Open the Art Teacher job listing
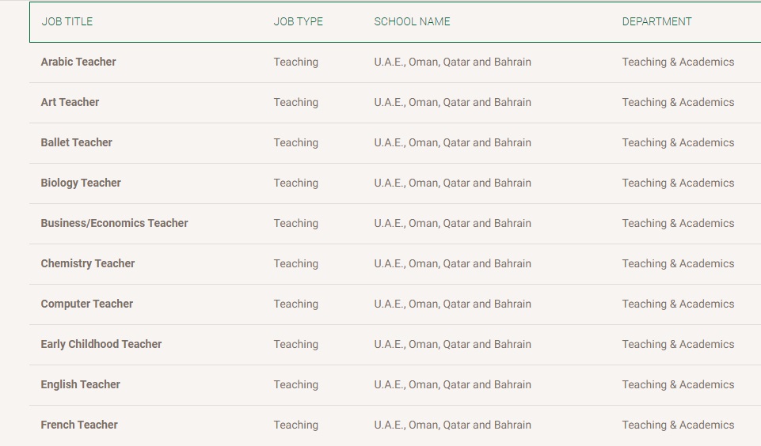This screenshot has height=446, width=761. coord(70,102)
